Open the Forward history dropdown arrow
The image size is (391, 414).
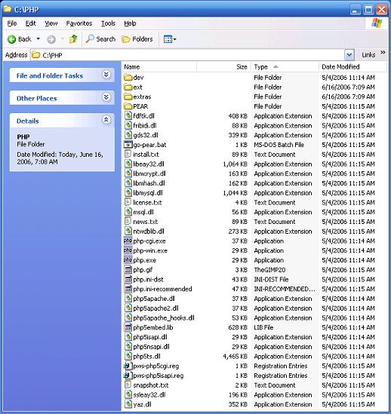coord(63,39)
